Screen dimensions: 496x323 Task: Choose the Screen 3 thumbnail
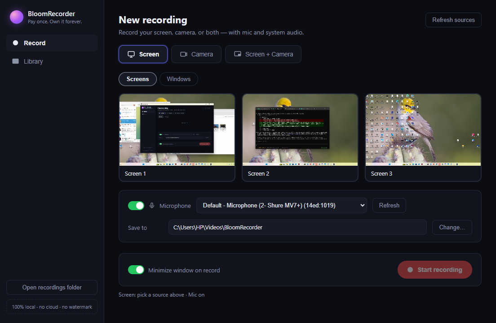423,137
